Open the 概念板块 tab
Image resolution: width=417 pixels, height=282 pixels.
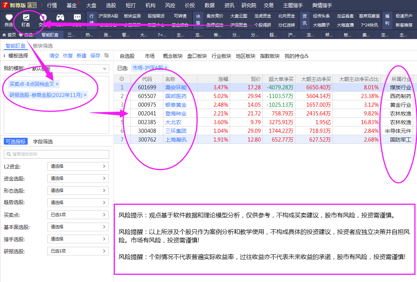point(172,56)
